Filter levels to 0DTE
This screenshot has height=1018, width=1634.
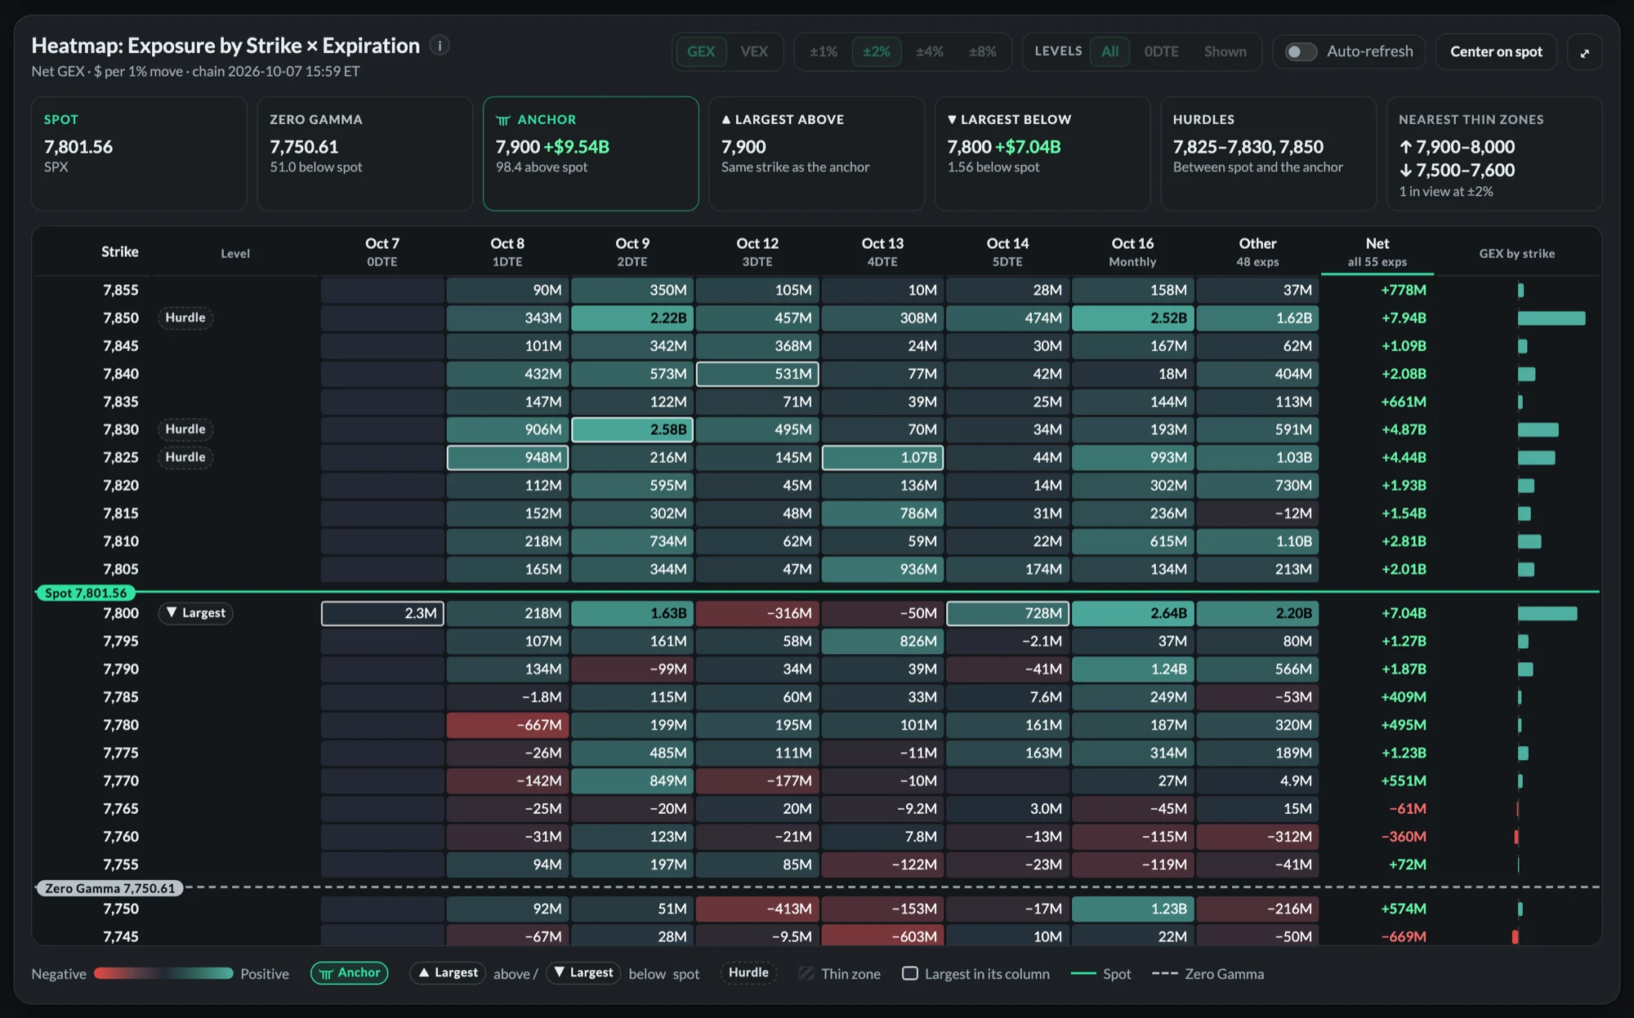pyautogui.click(x=1161, y=51)
